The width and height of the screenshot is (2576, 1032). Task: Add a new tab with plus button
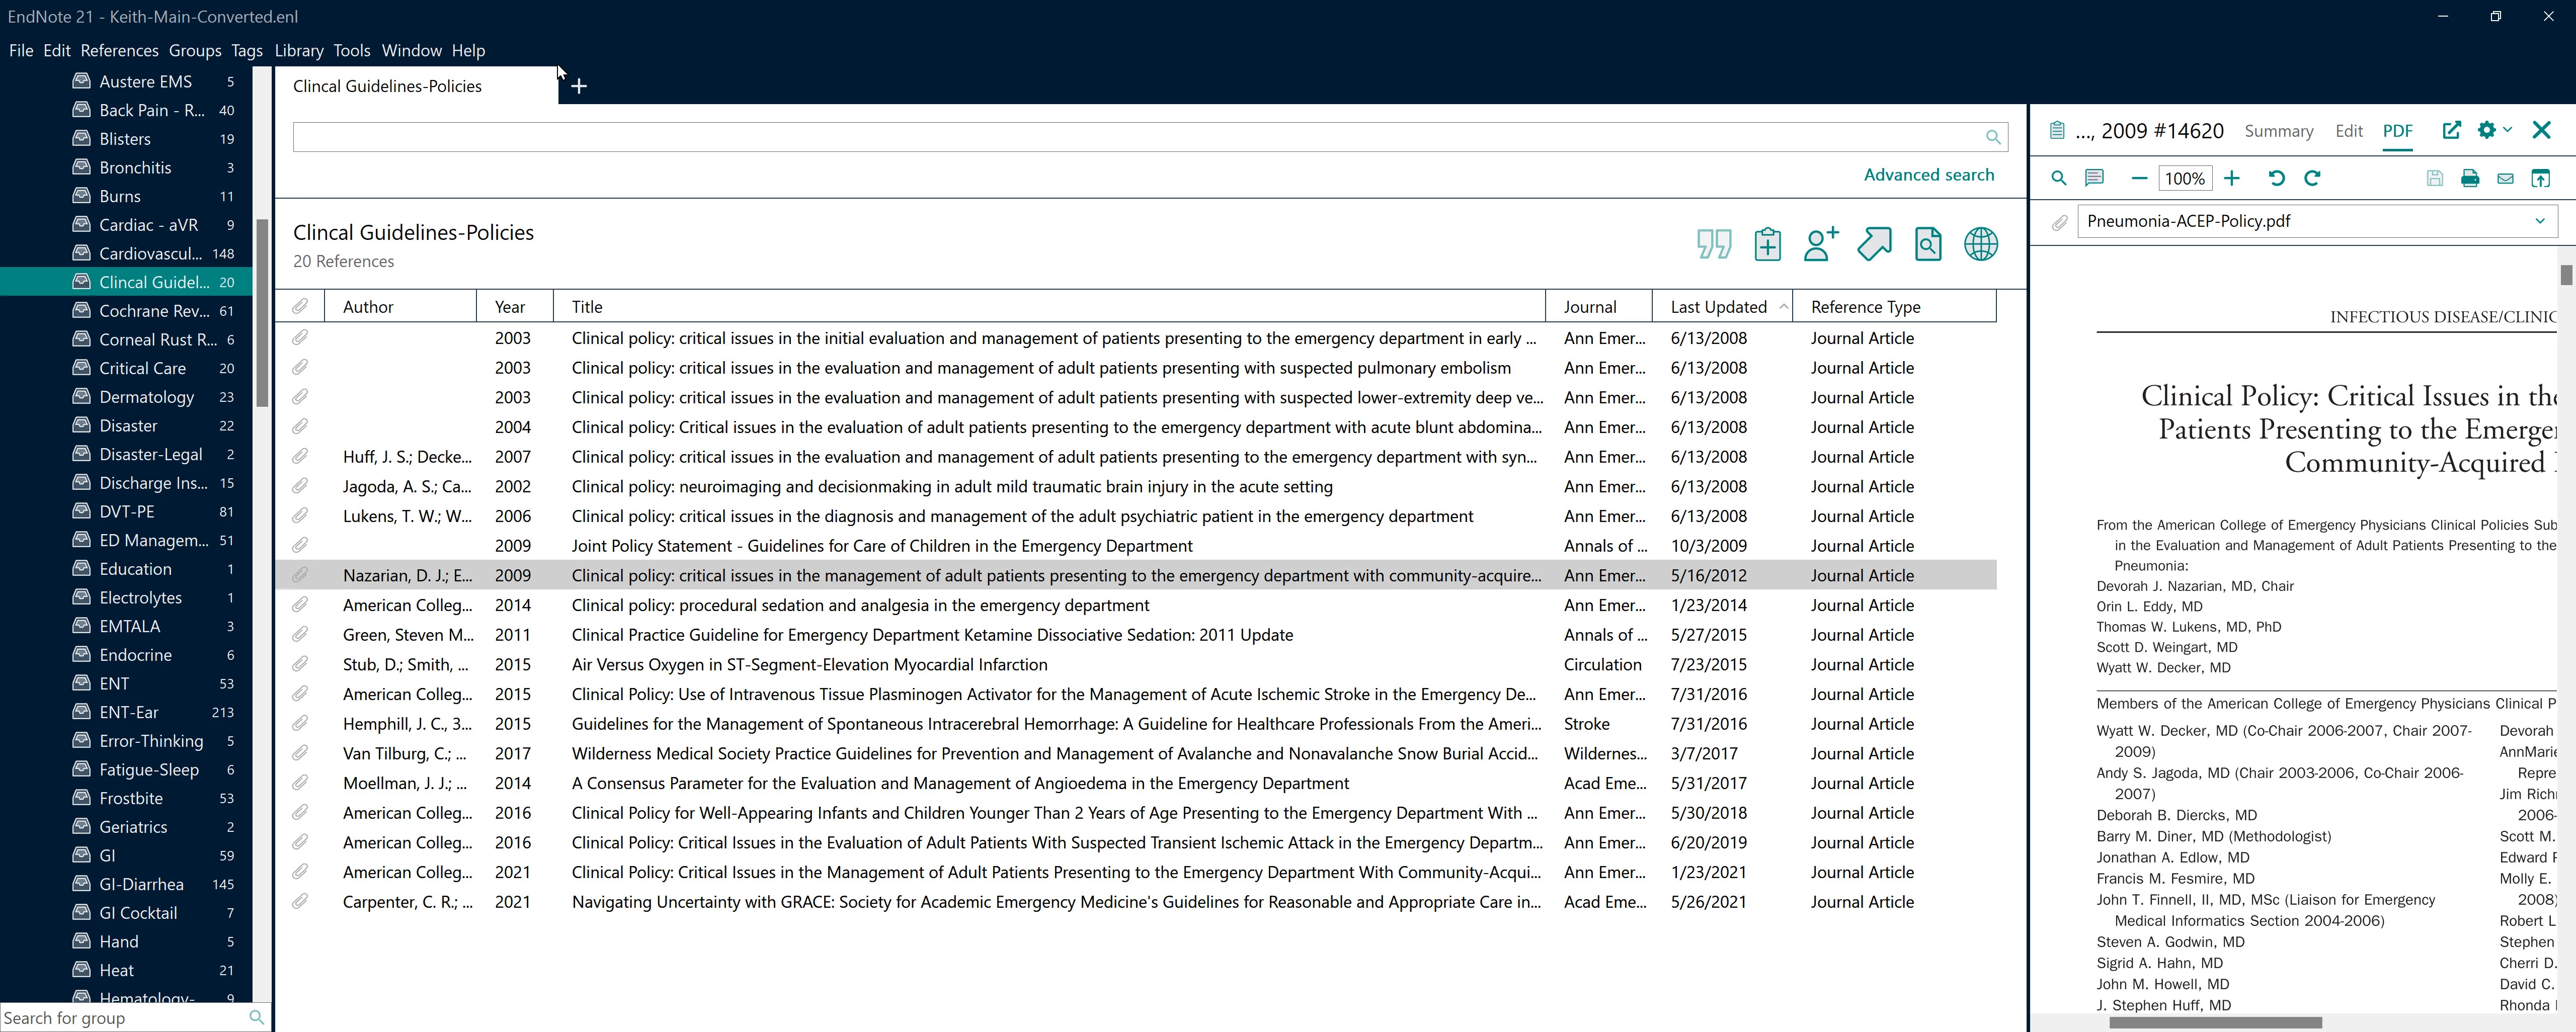[x=579, y=86]
